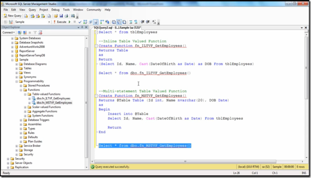Comment out the selected lines
311x178 pixels.
(x=131, y=22)
